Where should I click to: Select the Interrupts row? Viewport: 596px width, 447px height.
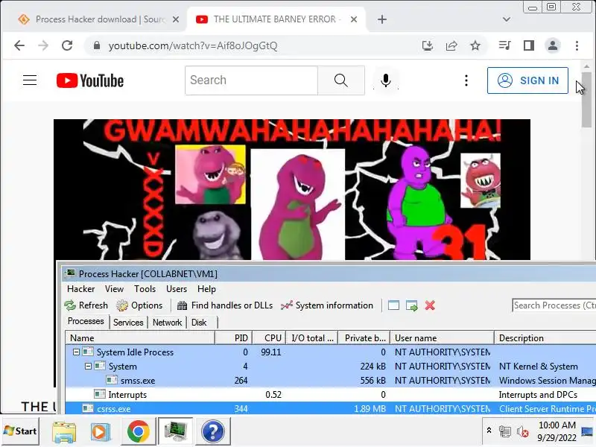click(x=331, y=395)
